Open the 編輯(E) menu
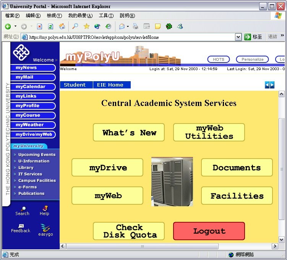The image size is (287, 260). point(33,16)
